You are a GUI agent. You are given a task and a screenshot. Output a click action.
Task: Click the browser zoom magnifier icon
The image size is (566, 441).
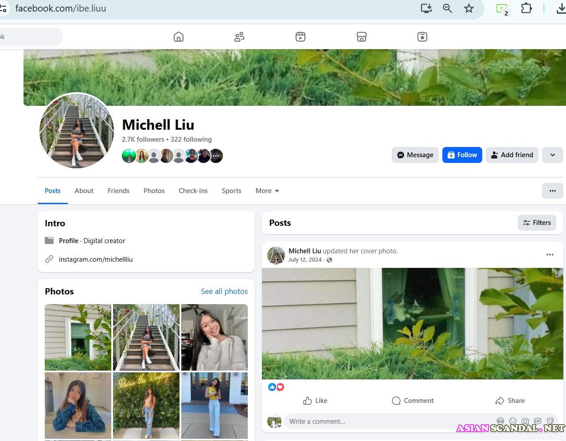(448, 8)
